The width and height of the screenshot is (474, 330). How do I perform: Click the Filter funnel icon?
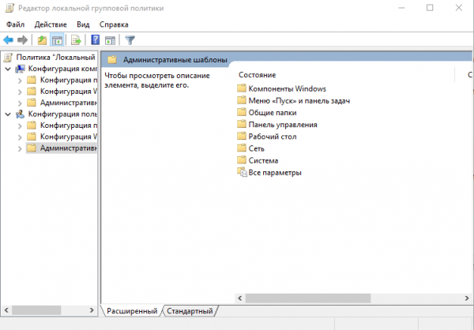point(130,40)
